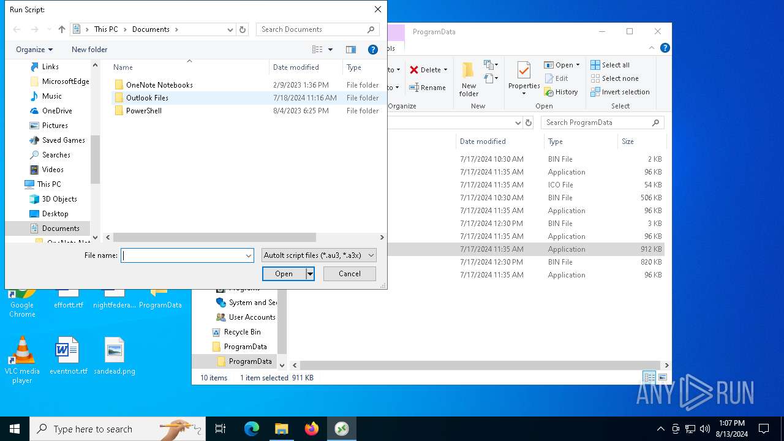This screenshot has width=784, height=441.
Task: Switch to large icons view in Explorer
Action: point(663,378)
